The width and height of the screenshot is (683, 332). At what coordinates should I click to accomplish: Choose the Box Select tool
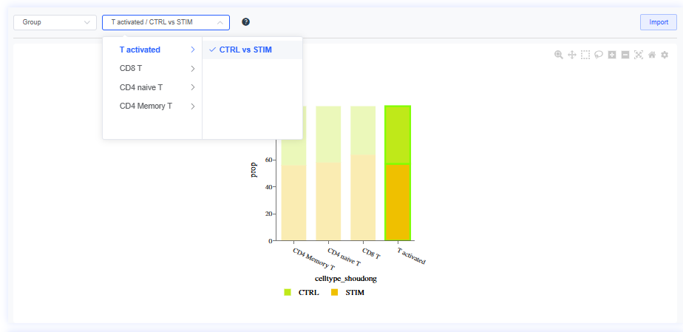[x=585, y=55]
